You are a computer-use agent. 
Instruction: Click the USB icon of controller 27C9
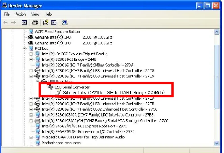click(38, 76)
